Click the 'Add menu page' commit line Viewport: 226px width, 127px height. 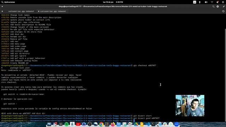(x=13, y=44)
